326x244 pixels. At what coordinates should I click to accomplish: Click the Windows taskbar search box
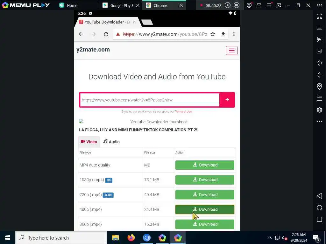coord(61,238)
